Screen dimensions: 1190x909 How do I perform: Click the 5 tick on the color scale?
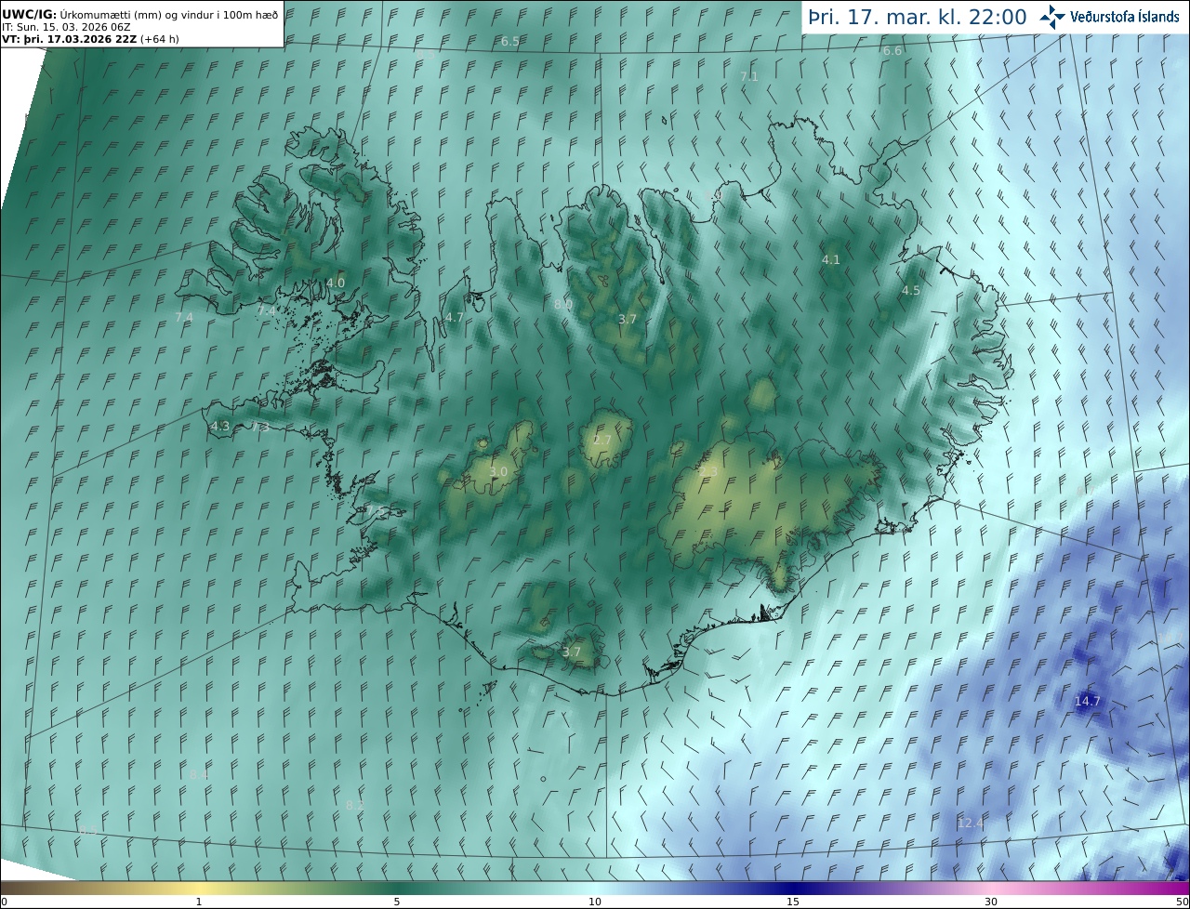point(397,902)
